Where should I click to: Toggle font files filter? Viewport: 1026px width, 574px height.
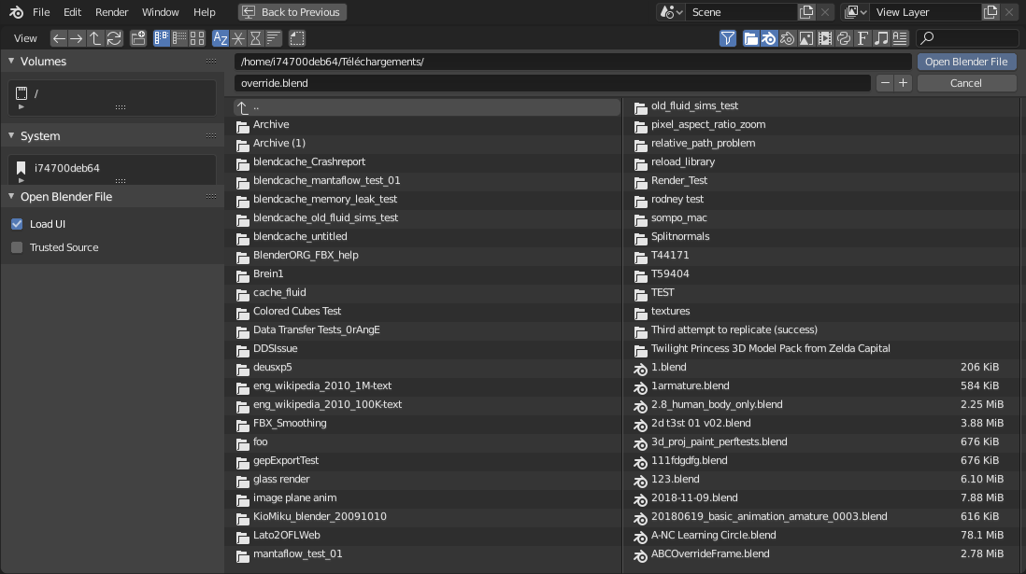tap(862, 38)
